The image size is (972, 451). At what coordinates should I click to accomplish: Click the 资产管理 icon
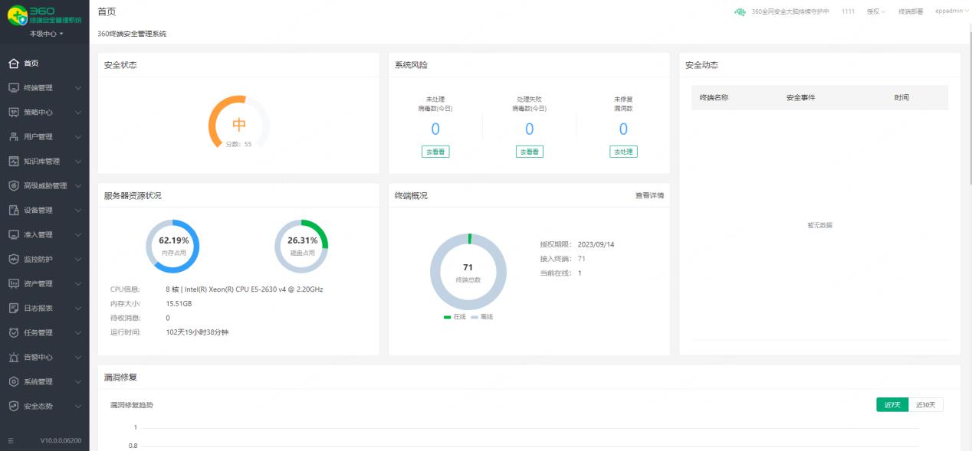tap(13, 284)
